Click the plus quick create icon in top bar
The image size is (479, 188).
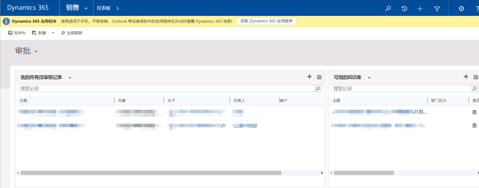[x=420, y=9]
